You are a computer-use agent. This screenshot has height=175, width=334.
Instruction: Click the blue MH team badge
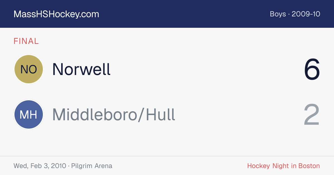tap(28, 115)
